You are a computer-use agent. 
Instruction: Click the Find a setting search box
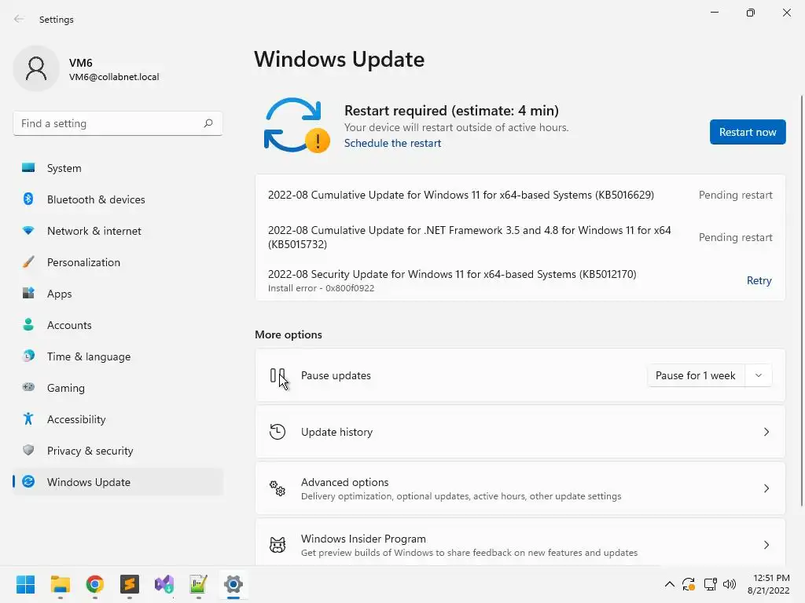tap(118, 123)
